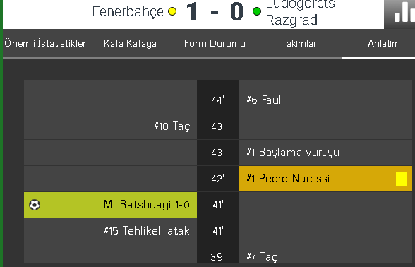415x267 pixels.
Task: Click the Ludogorets Razgrad team name
Action: click(301, 13)
